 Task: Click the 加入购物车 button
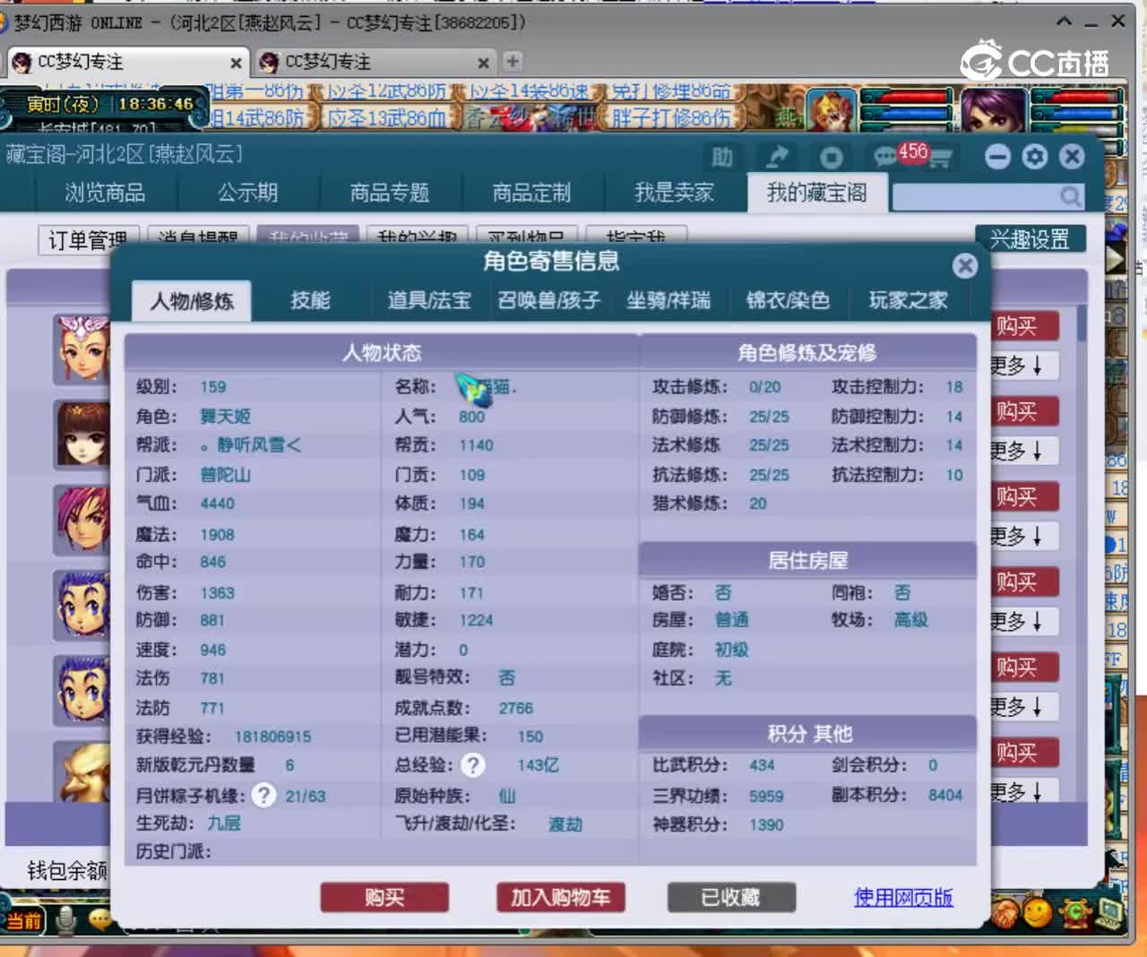(x=561, y=897)
